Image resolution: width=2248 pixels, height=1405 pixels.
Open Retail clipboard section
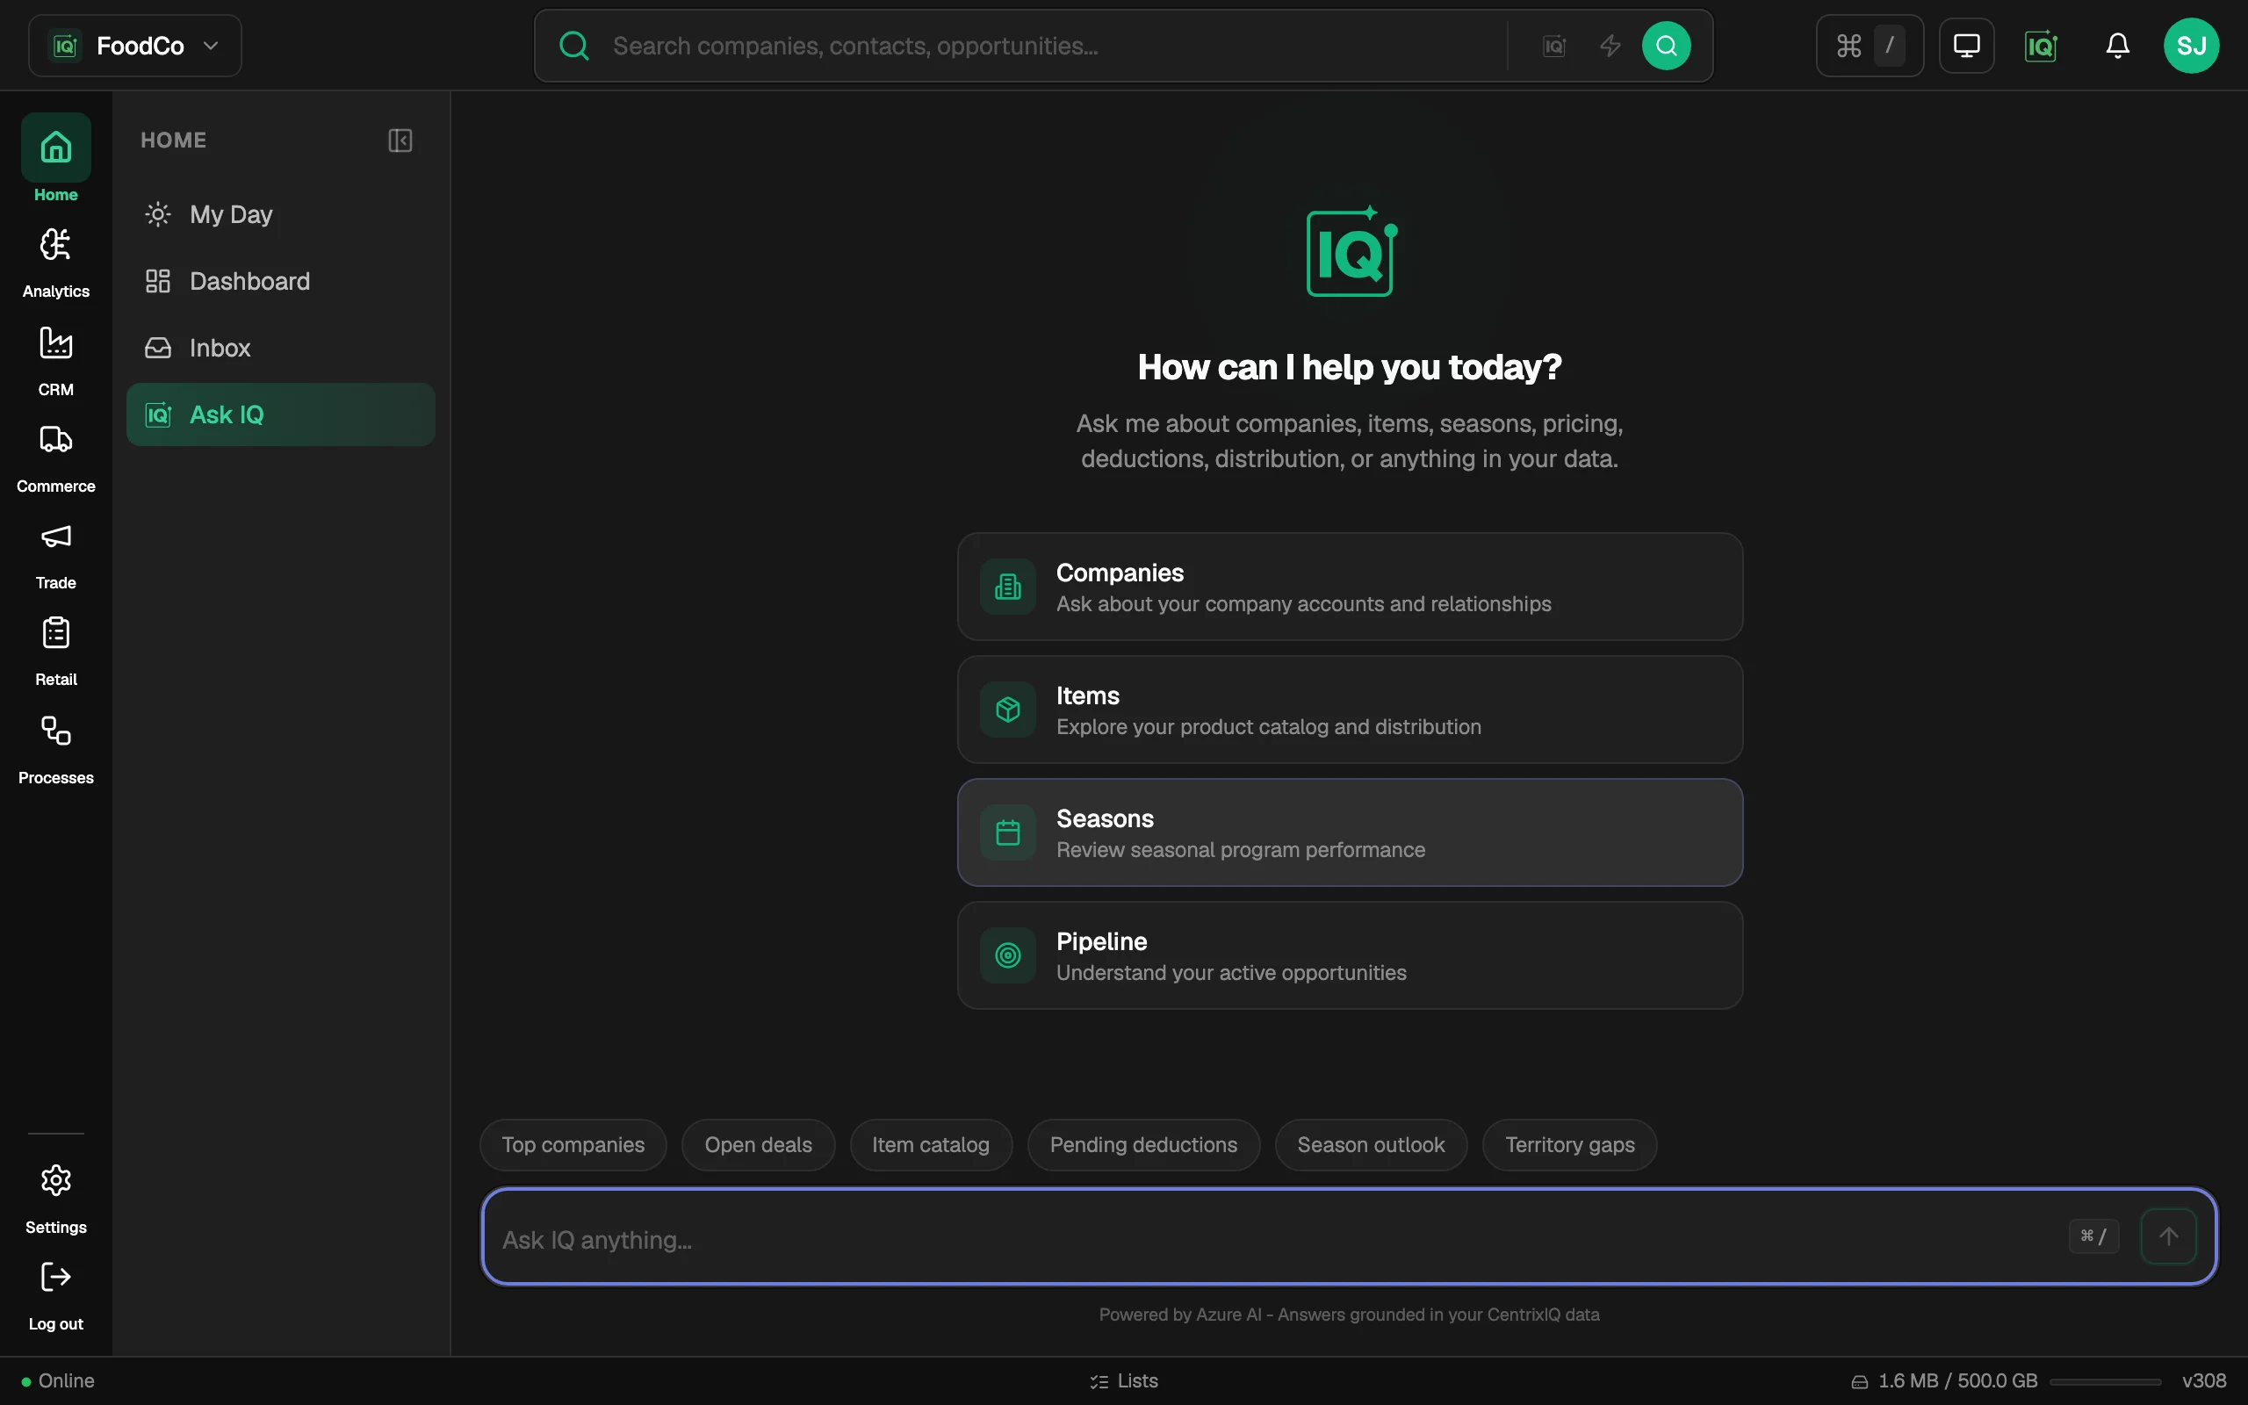pos(55,652)
